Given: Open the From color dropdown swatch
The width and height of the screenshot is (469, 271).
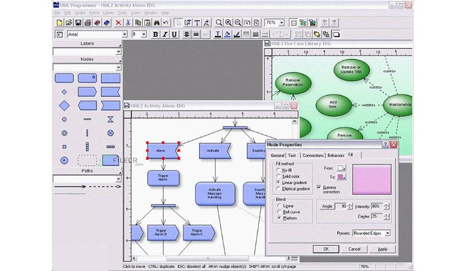Looking at the screenshot, I should 342,169.
